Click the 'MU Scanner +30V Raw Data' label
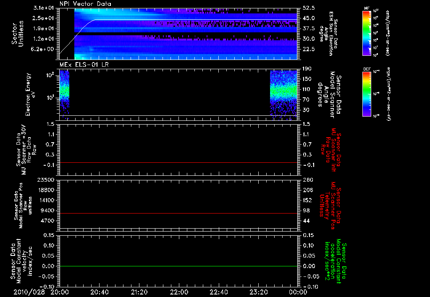Viewport: 430px width, 297px height. point(26,150)
